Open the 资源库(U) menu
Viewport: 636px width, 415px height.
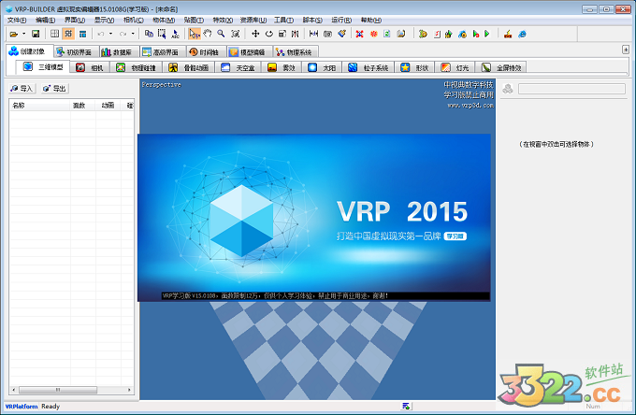tap(253, 20)
